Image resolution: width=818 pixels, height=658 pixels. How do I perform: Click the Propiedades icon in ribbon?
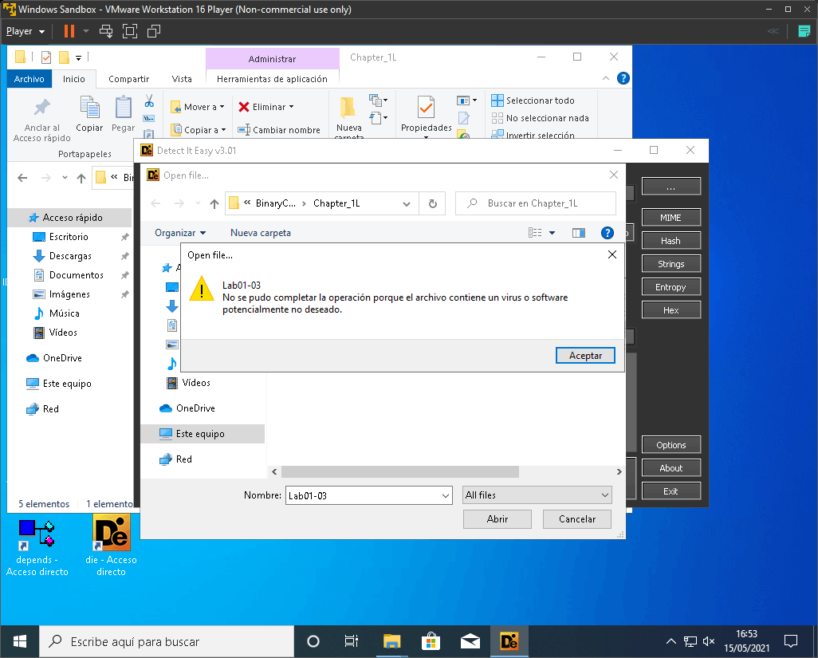tap(426, 107)
